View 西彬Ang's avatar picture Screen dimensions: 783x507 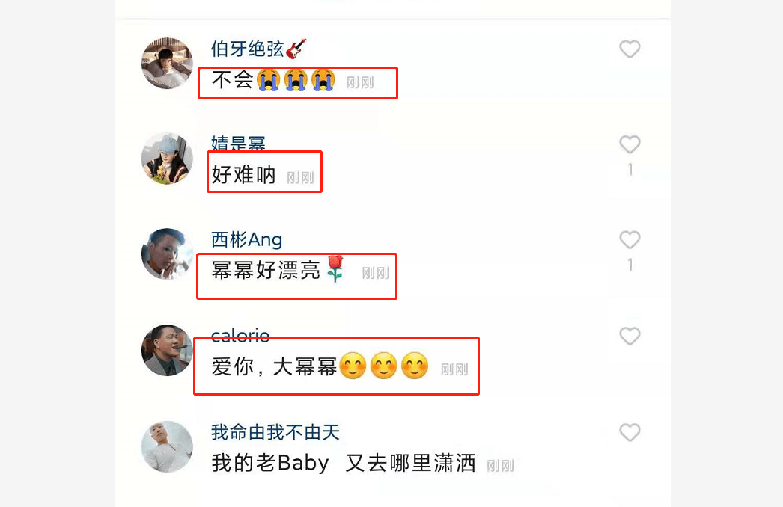point(167,254)
